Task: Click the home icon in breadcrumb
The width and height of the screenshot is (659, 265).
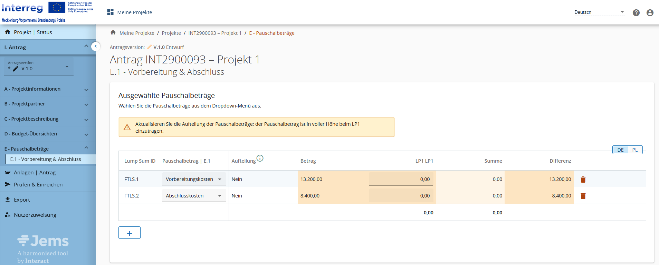Action: pyautogui.click(x=113, y=33)
